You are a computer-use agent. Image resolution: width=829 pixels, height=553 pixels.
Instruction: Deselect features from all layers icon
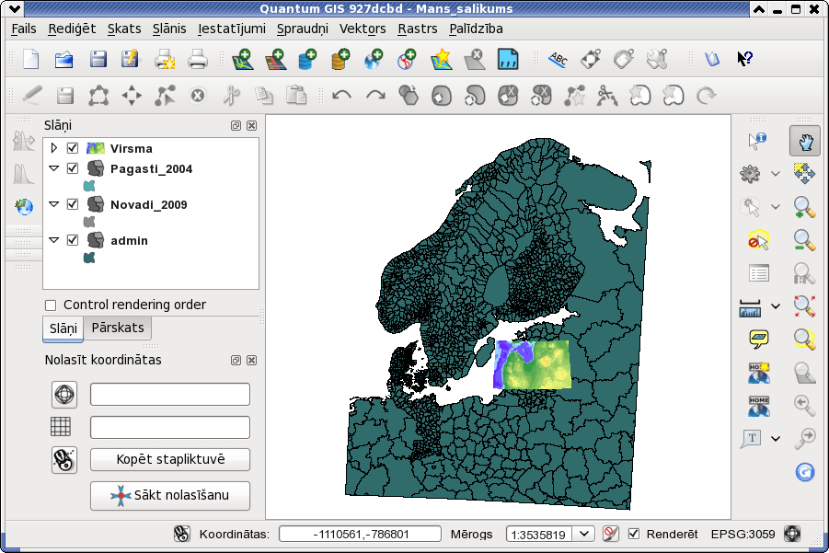(758, 240)
